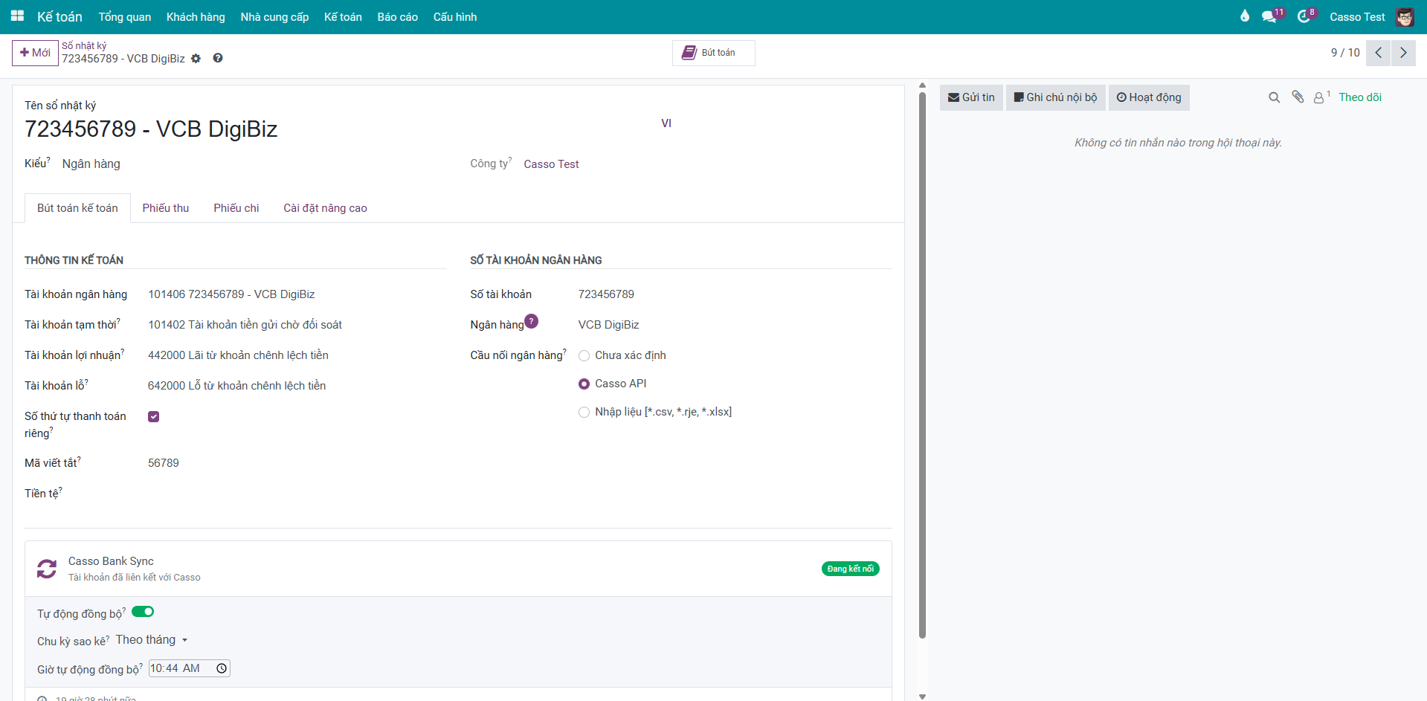Click the water drop theme icon
The width and height of the screenshot is (1427, 701).
[1245, 16]
